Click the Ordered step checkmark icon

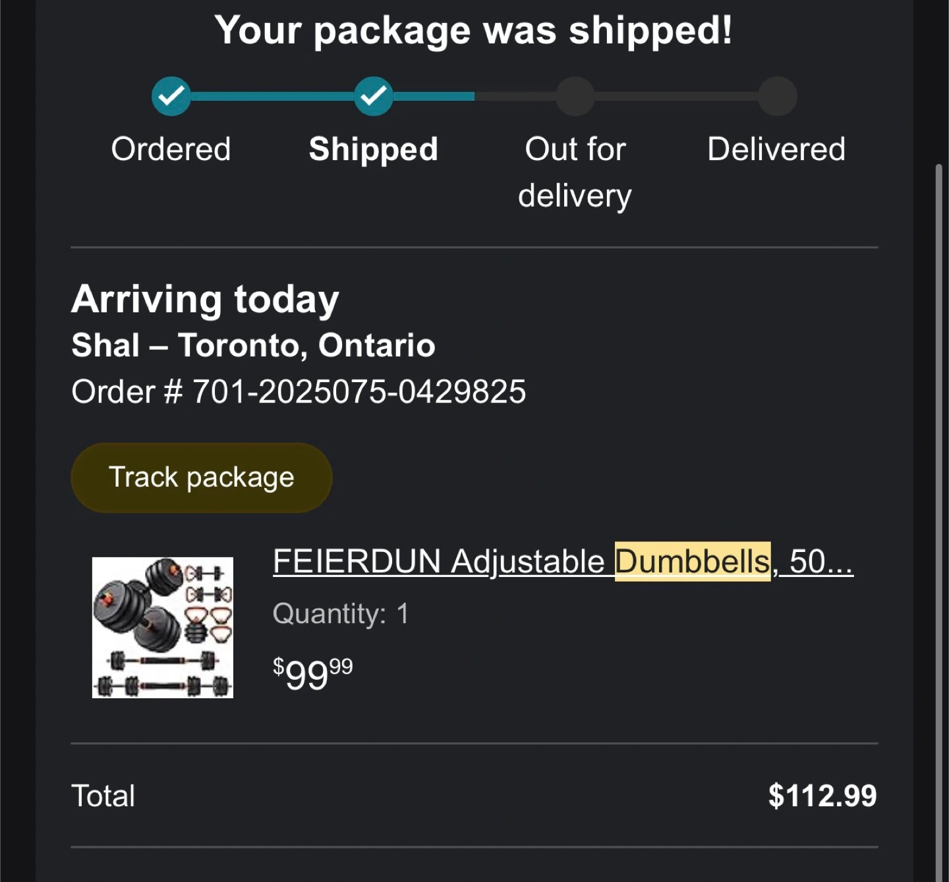tap(171, 96)
